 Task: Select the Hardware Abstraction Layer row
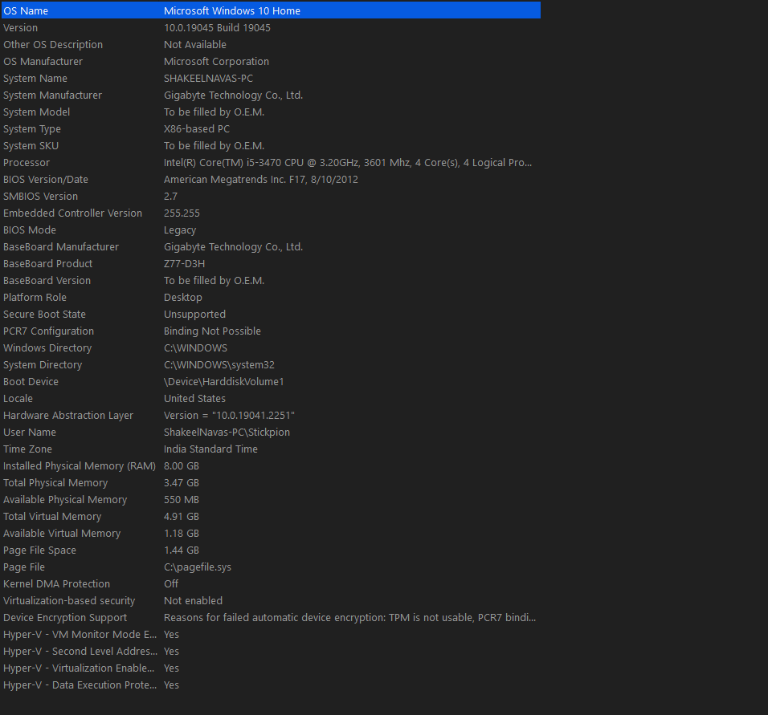(x=271, y=415)
